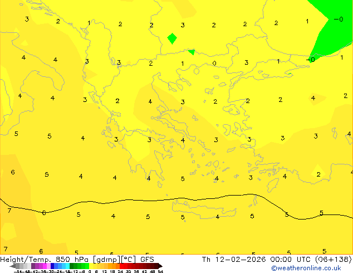Image resolution: width=353 pixels, height=273 pixels.
Task: Select the bright magenta swatch in the color scale
Action: point(45,266)
